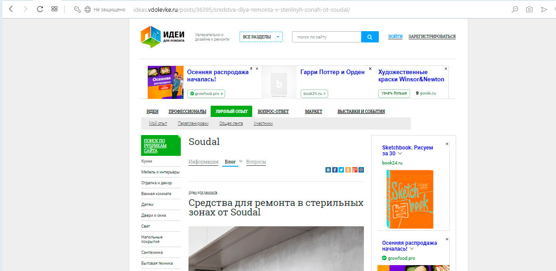The height and width of the screenshot is (271, 556).
Task: Open the Сантехника category
Action: pyautogui.click(x=152, y=252)
